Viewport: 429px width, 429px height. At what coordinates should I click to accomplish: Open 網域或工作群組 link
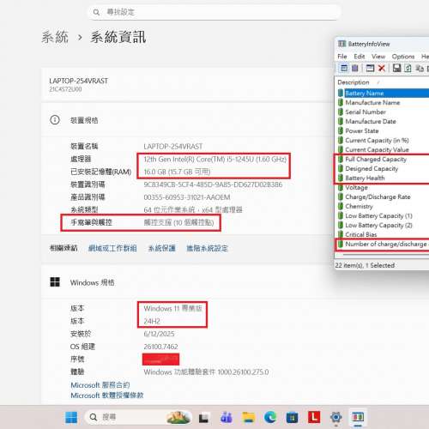point(112,249)
